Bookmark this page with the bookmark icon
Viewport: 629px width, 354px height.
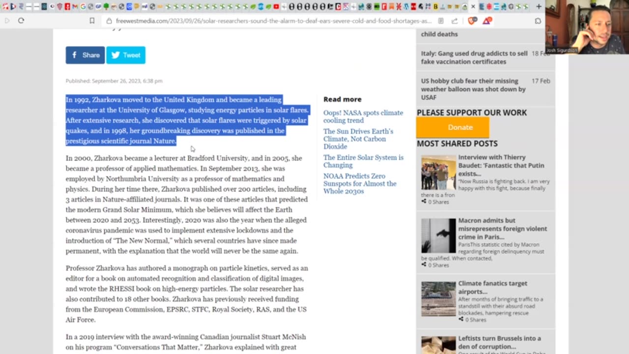[92, 21]
